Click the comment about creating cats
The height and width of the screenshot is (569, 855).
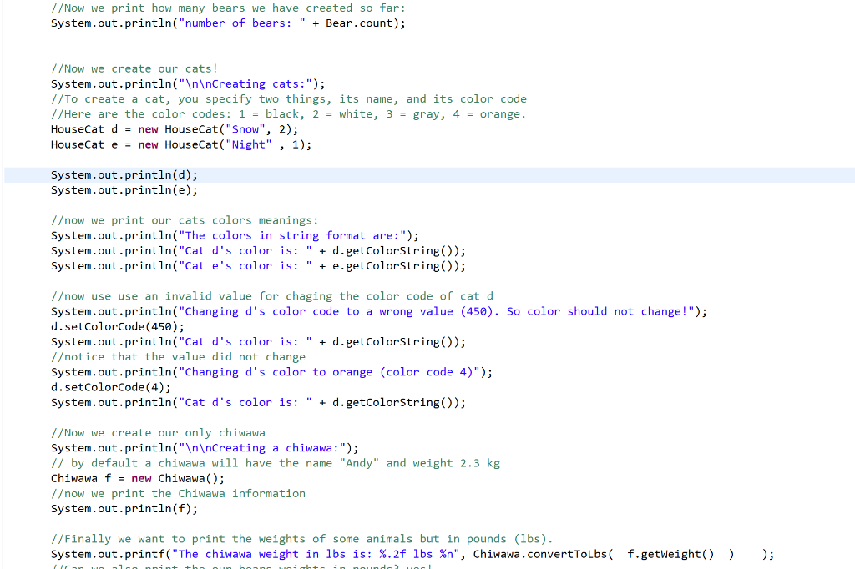pos(134,68)
